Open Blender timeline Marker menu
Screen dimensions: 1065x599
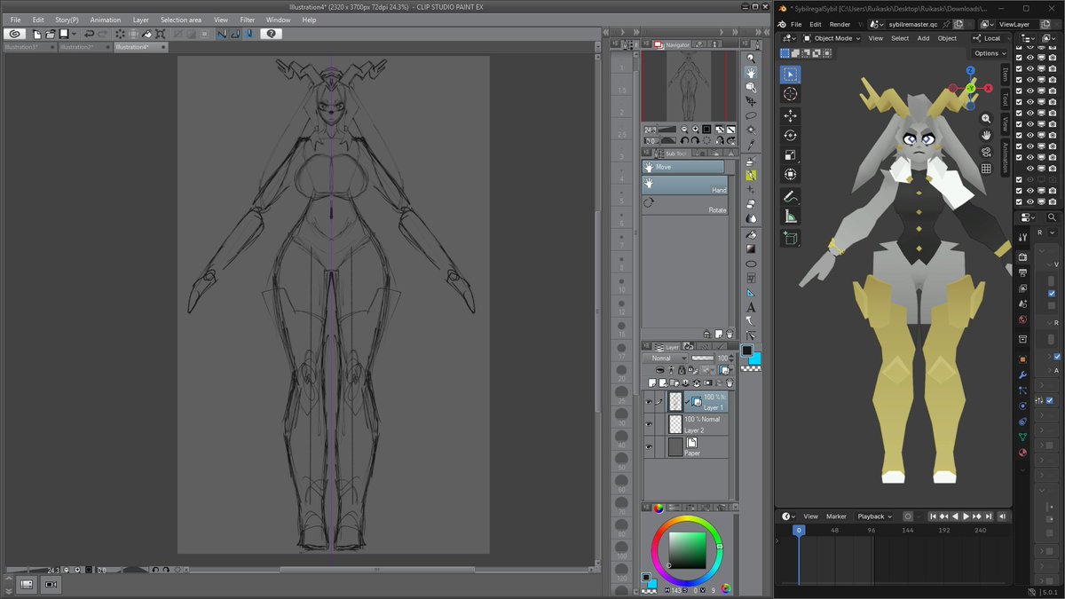pyautogui.click(x=836, y=516)
